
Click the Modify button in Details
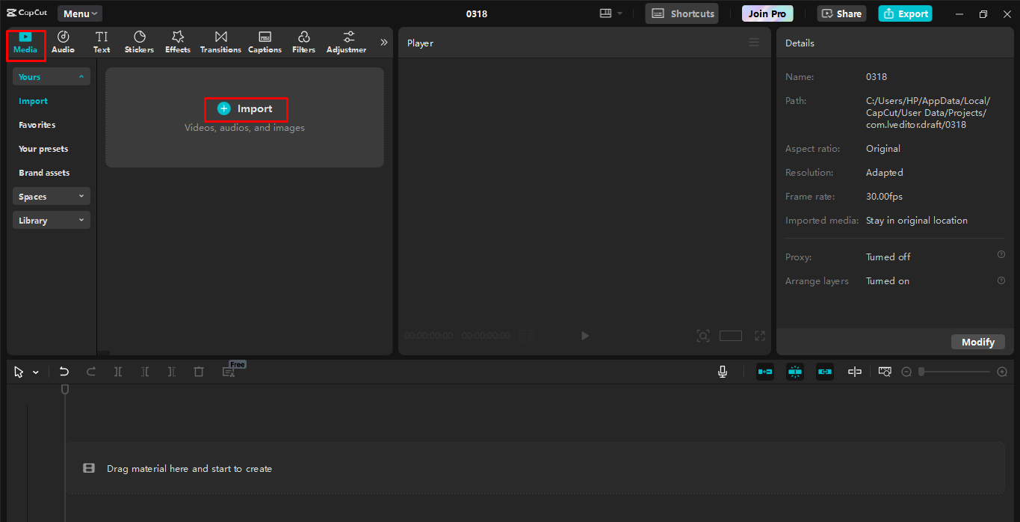tap(977, 342)
